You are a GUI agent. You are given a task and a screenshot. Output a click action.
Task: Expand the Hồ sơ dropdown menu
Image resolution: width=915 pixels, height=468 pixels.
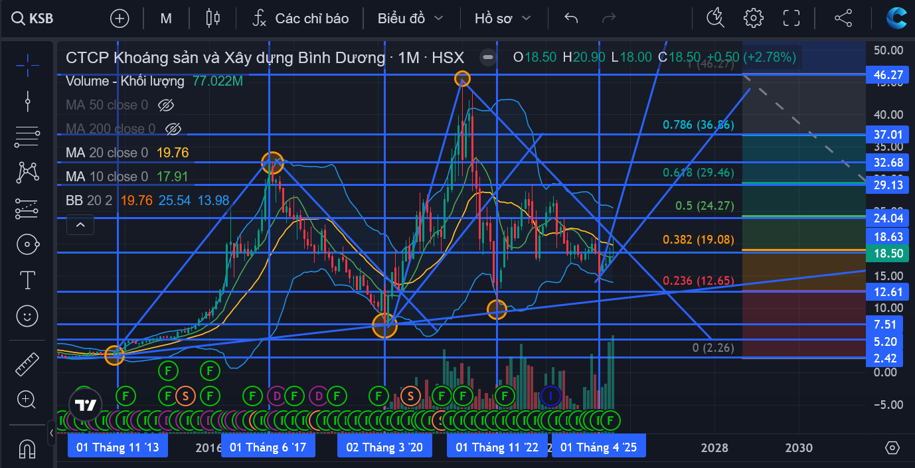point(503,19)
